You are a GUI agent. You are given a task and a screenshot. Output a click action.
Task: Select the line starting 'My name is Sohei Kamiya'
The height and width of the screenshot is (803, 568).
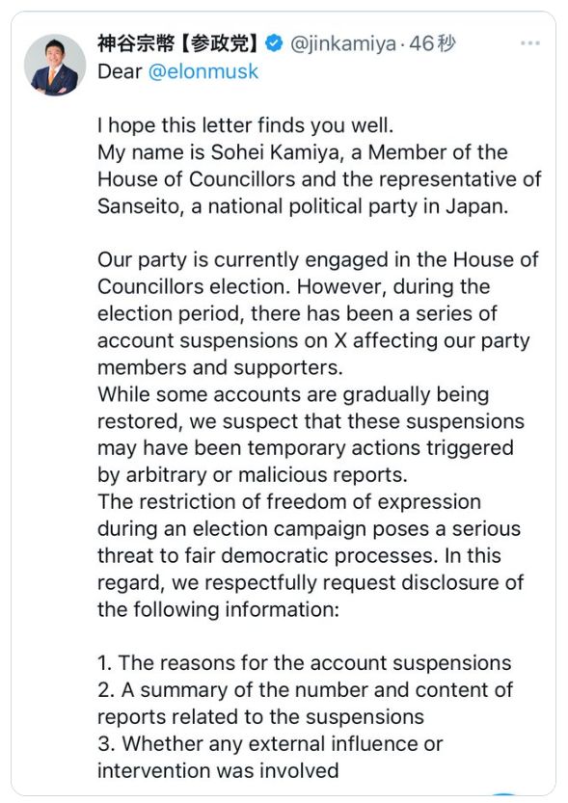click(302, 152)
